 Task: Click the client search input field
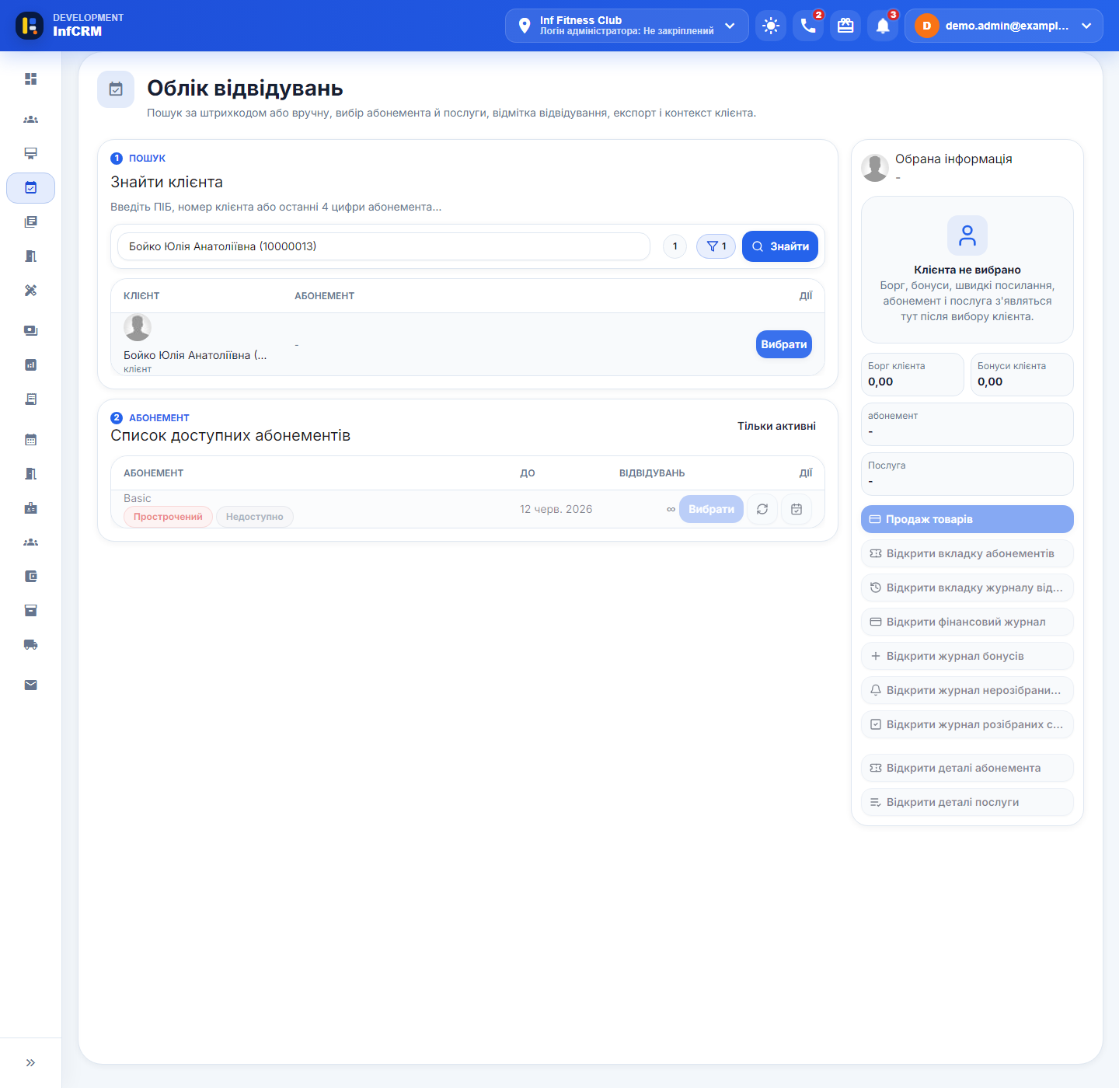384,246
